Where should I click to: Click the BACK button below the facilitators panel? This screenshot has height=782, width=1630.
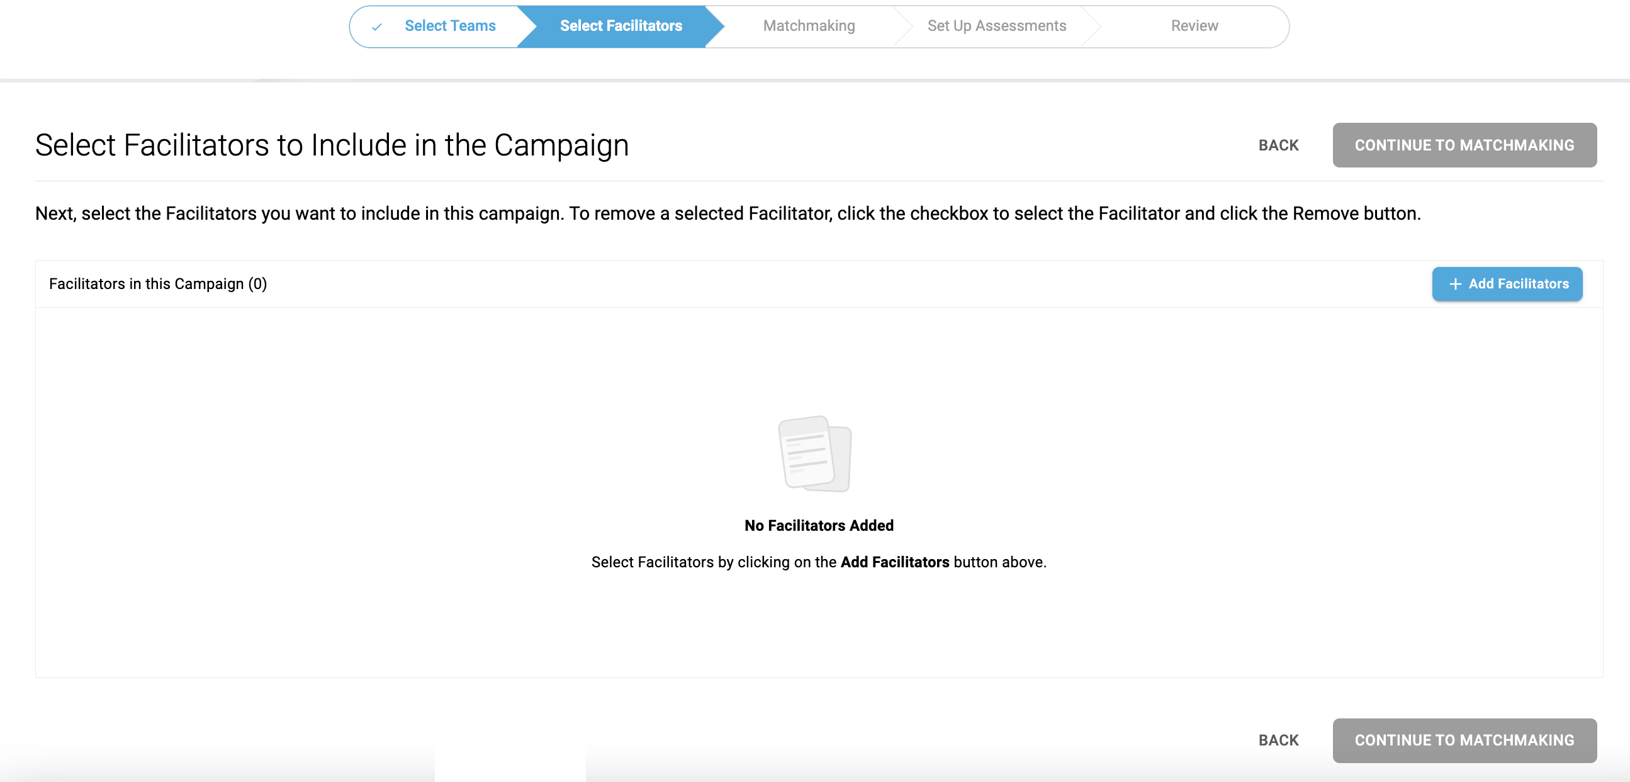pos(1278,741)
